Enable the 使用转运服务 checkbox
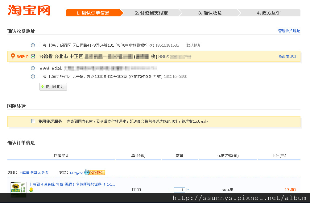 click(33, 121)
